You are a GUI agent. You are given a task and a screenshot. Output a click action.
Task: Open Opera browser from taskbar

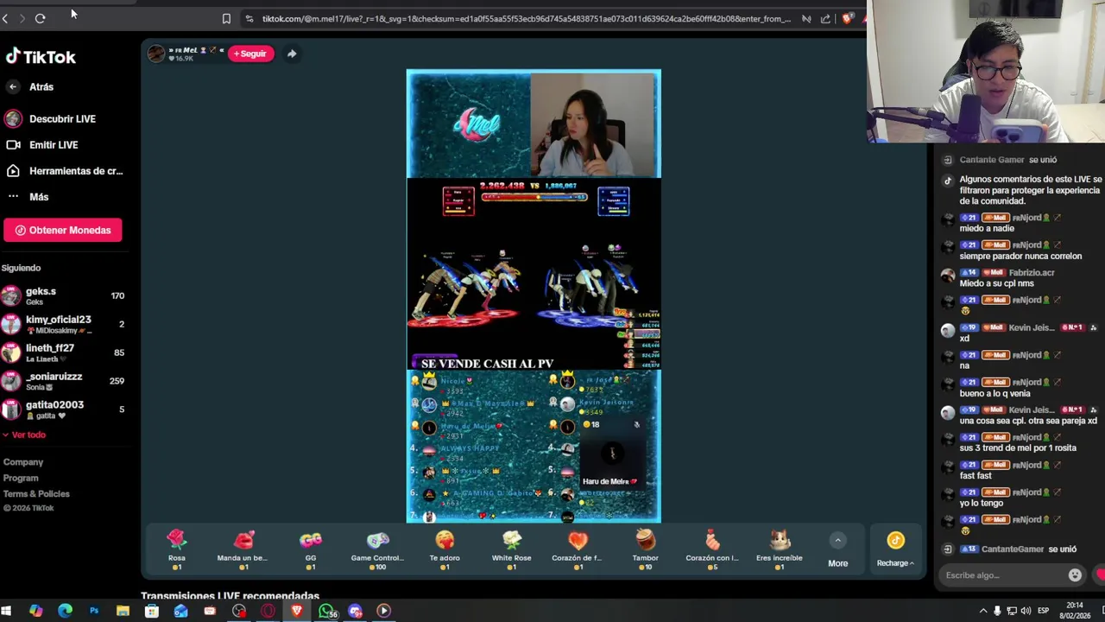pyautogui.click(x=268, y=611)
